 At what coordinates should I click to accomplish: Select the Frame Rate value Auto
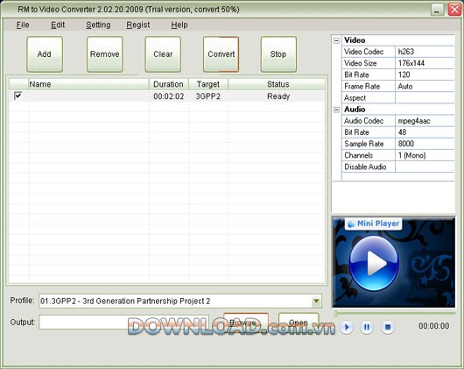[x=425, y=86]
